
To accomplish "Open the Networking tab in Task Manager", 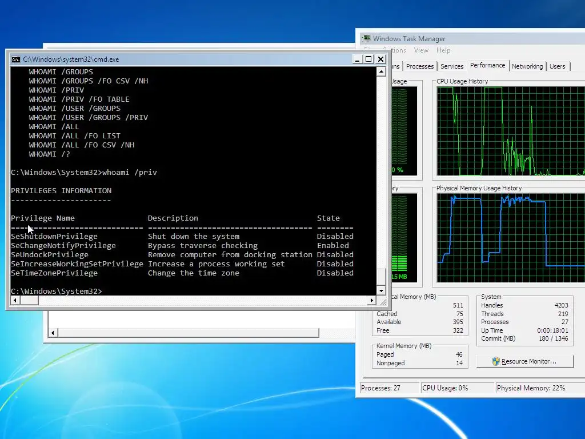I will (527, 66).
